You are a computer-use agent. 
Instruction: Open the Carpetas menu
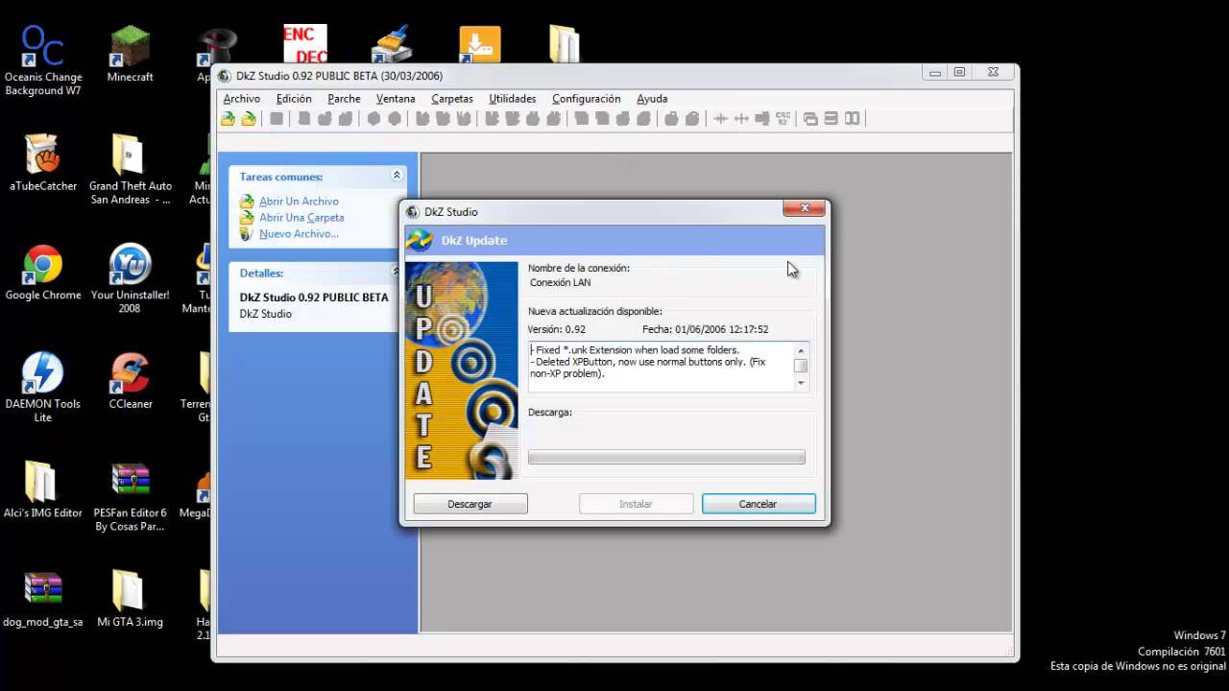coord(452,99)
